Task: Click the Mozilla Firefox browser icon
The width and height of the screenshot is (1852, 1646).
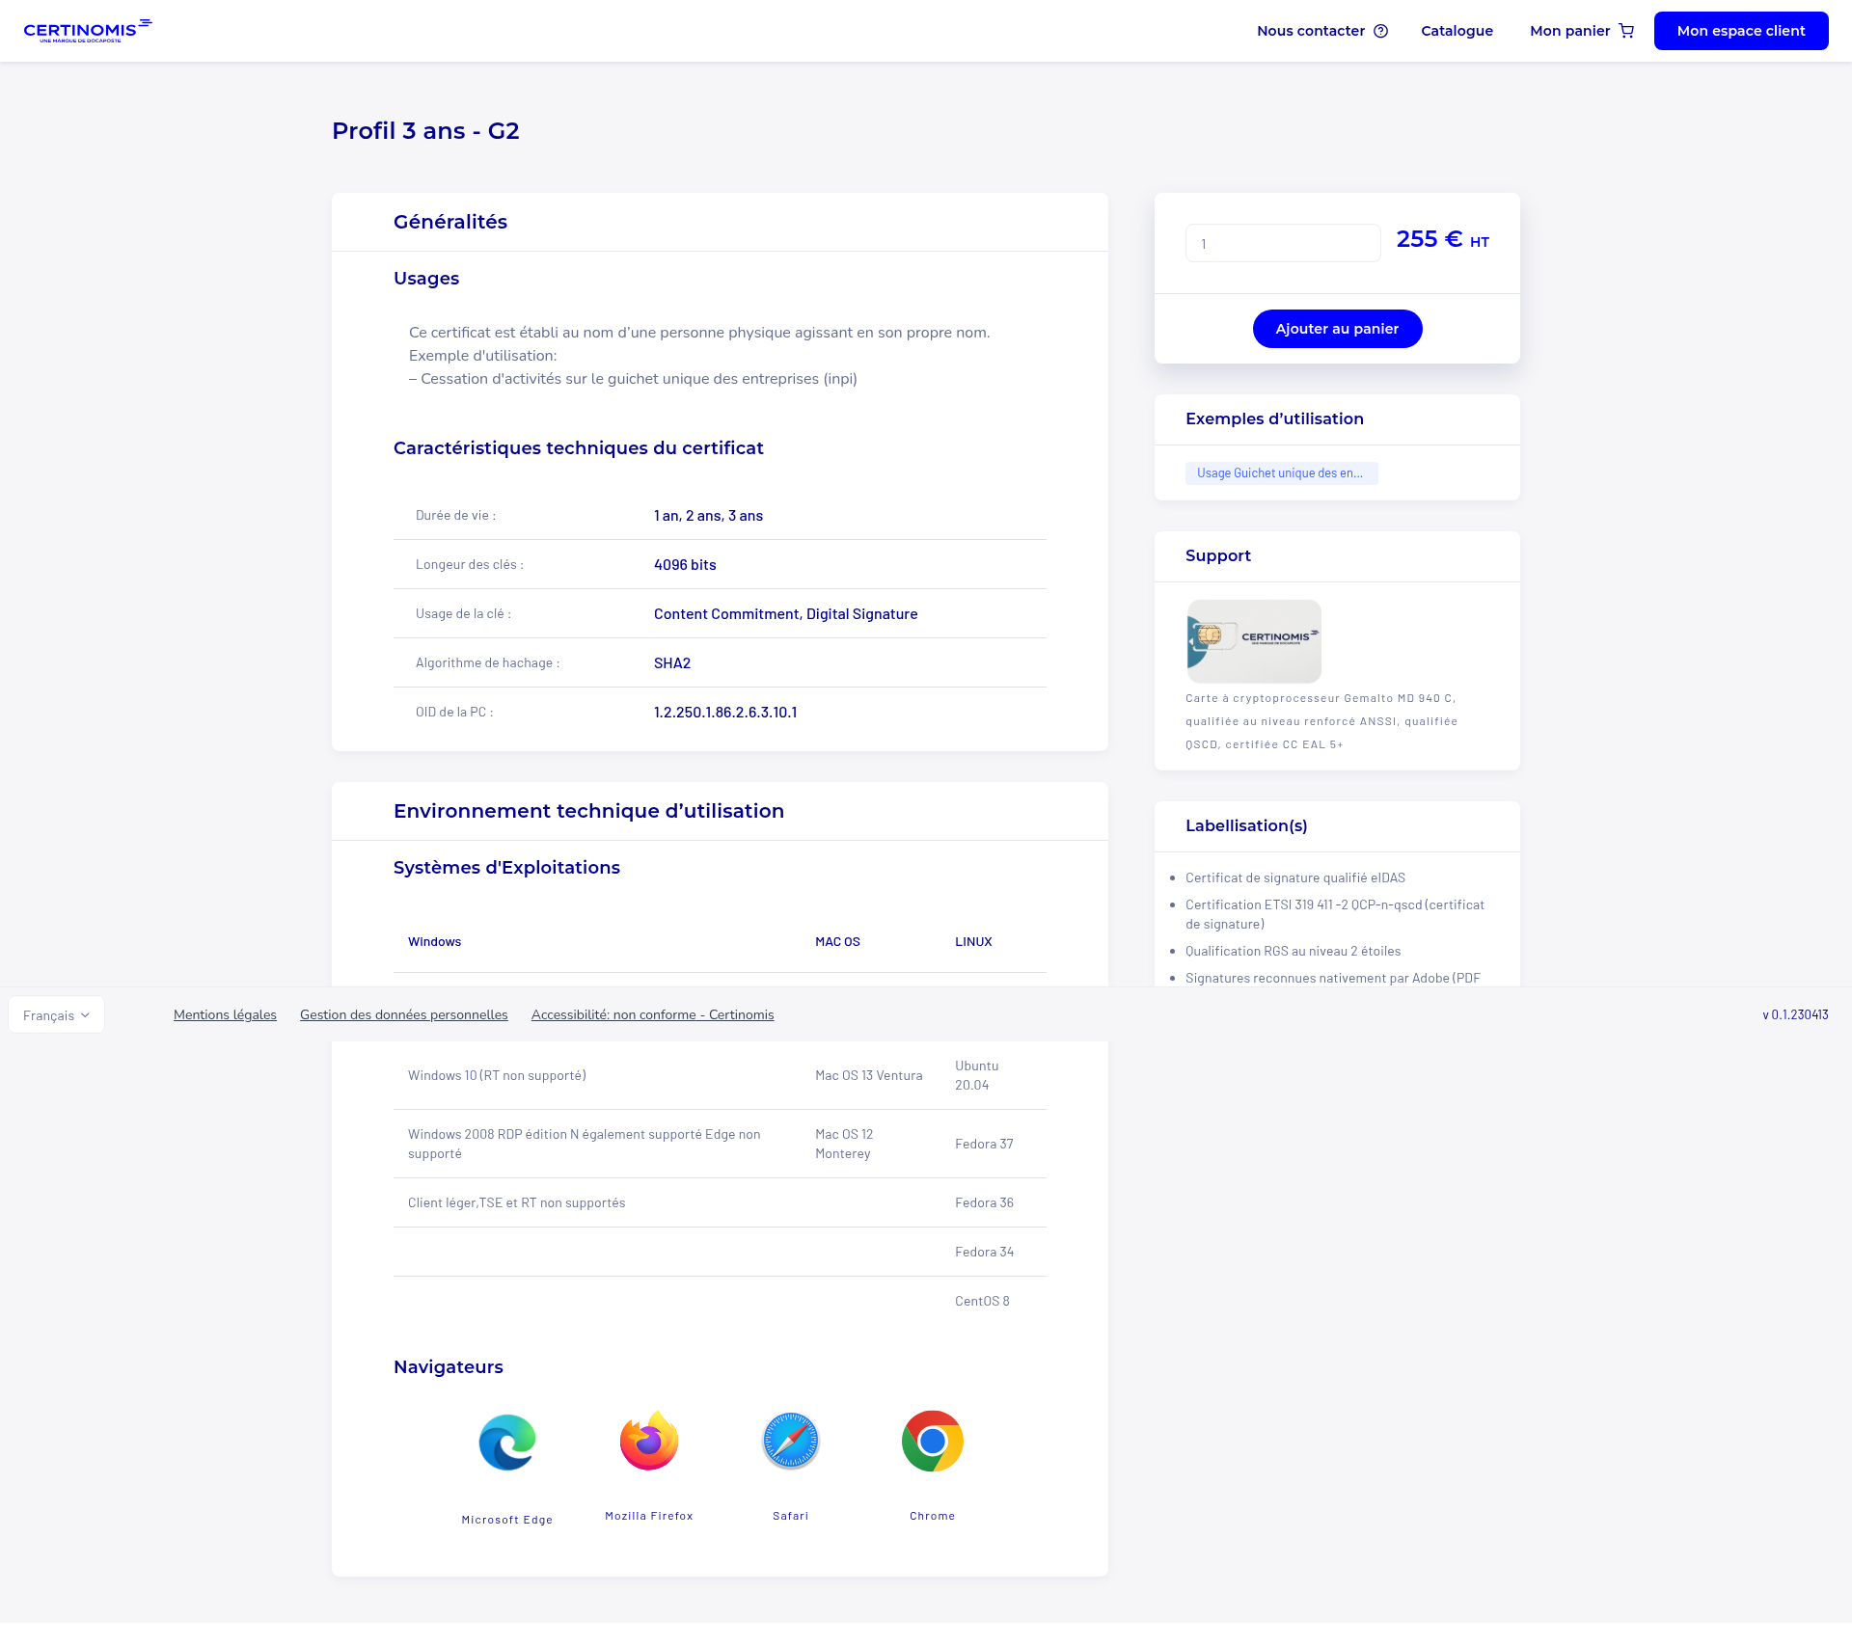Action: 649,1441
